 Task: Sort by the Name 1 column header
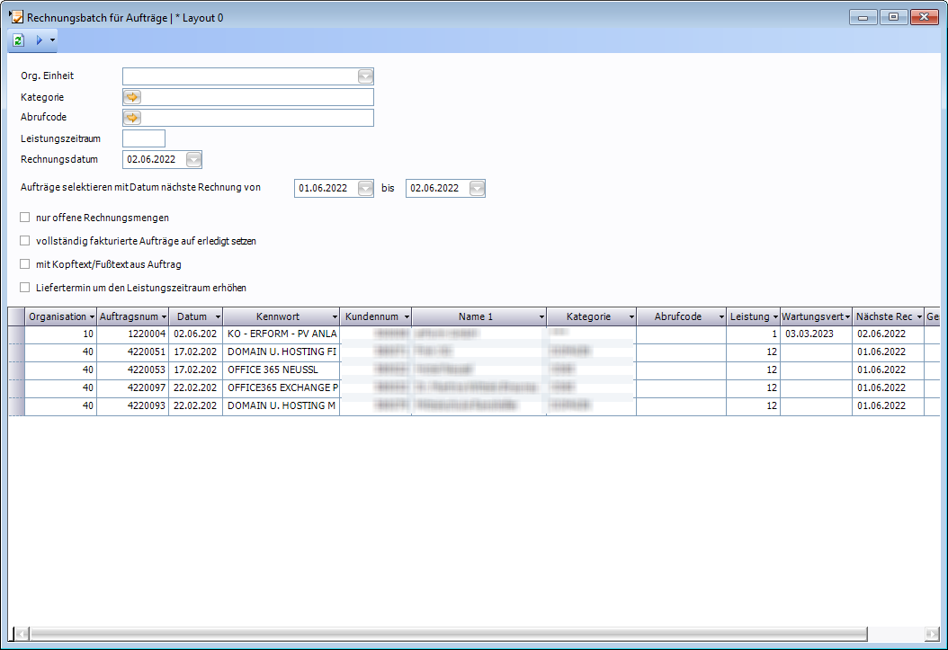click(476, 316)
